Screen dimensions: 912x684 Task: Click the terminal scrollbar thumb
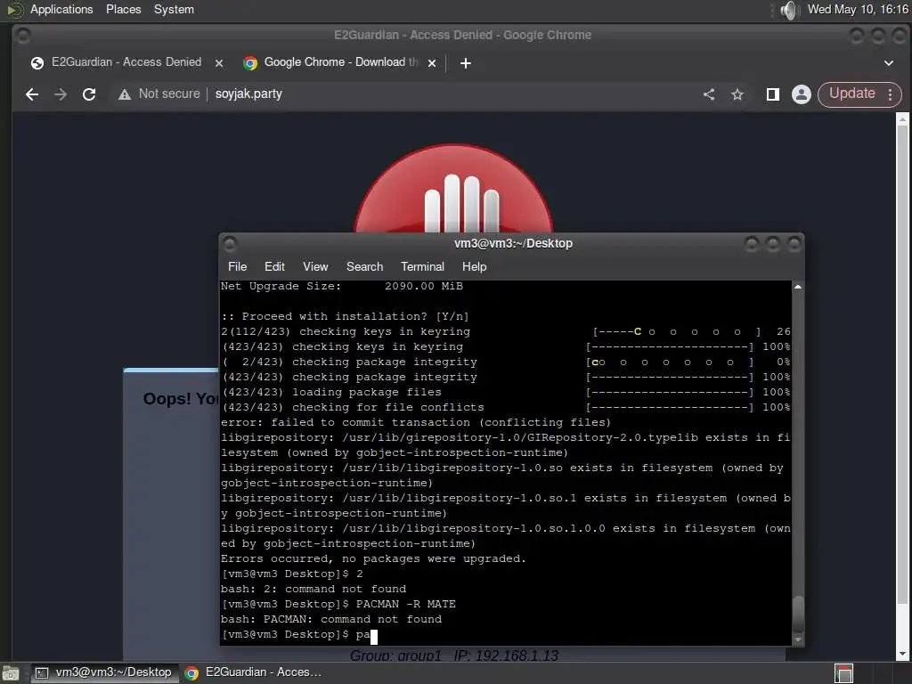pos(798,615)
